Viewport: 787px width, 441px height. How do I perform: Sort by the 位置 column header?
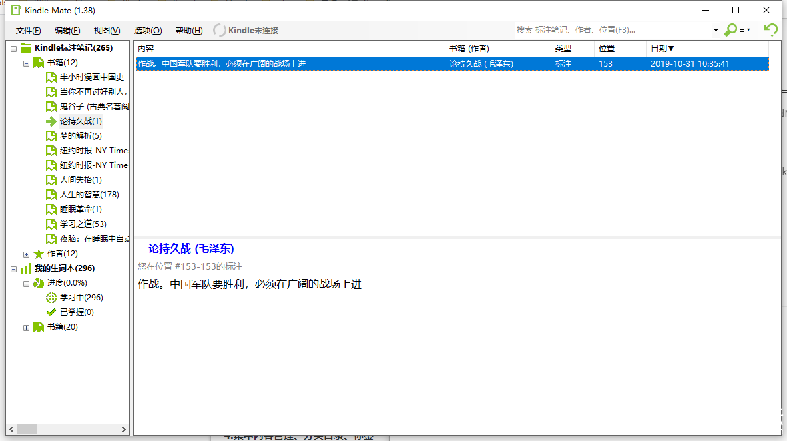coord(620,49)
